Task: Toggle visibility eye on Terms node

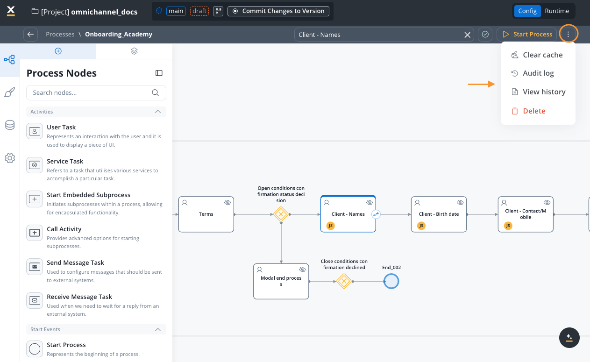Action: coord(227,203)
